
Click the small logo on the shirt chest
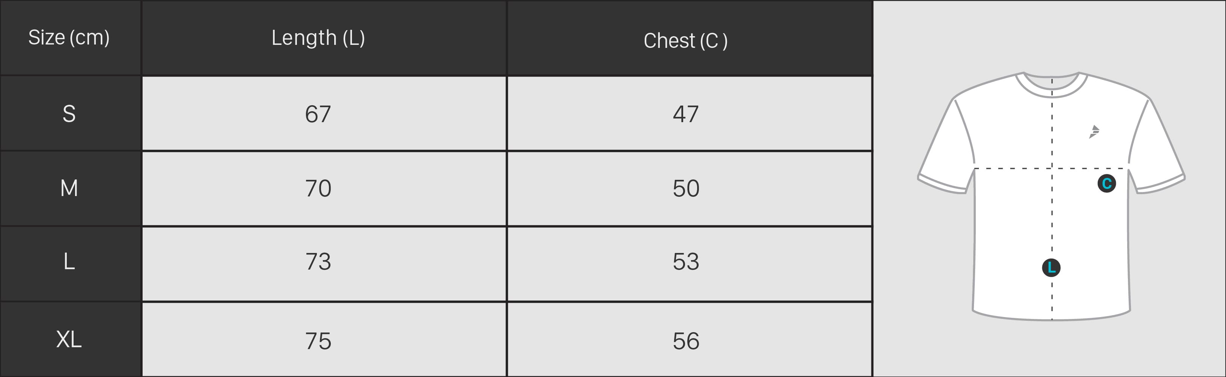pyautogui.click(x=1094, y=132)
